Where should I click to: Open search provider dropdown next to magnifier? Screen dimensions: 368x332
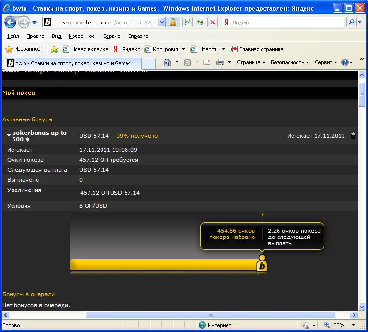[x=359, y=22]
